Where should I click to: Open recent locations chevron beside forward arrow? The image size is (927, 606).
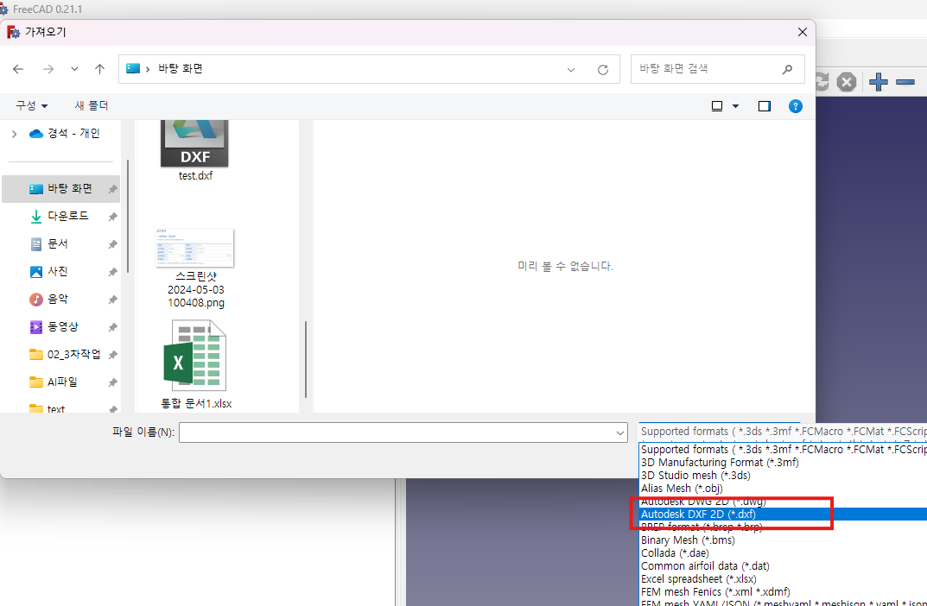pyautogui.click(x=74, y=69)
